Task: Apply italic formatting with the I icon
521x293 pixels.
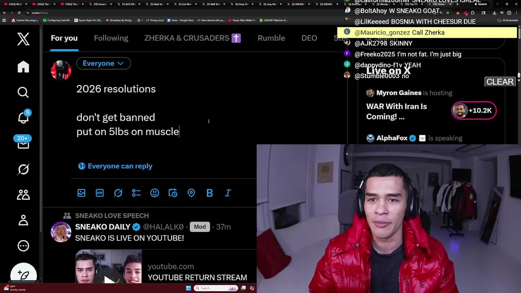Action: pos(228,193)
